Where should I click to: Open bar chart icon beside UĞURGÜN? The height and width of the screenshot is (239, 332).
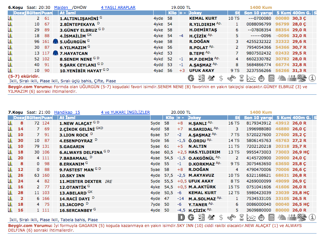coord(10,41)
